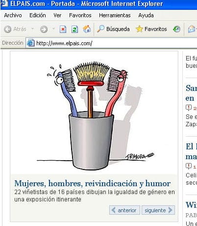Click the Internet Explorer icon in the title bar
This screenshot has width=197, height=226.
(4, 3)
